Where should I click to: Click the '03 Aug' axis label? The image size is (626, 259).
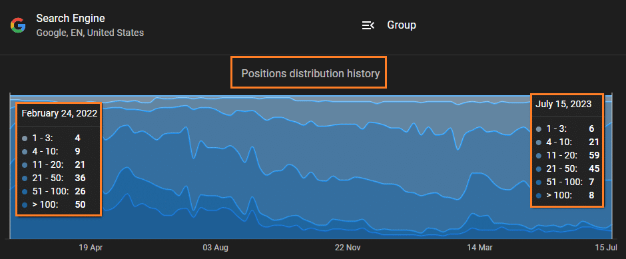click(x=216, y=248)
